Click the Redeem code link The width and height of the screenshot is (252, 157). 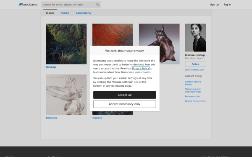click(x=192, y=96)
